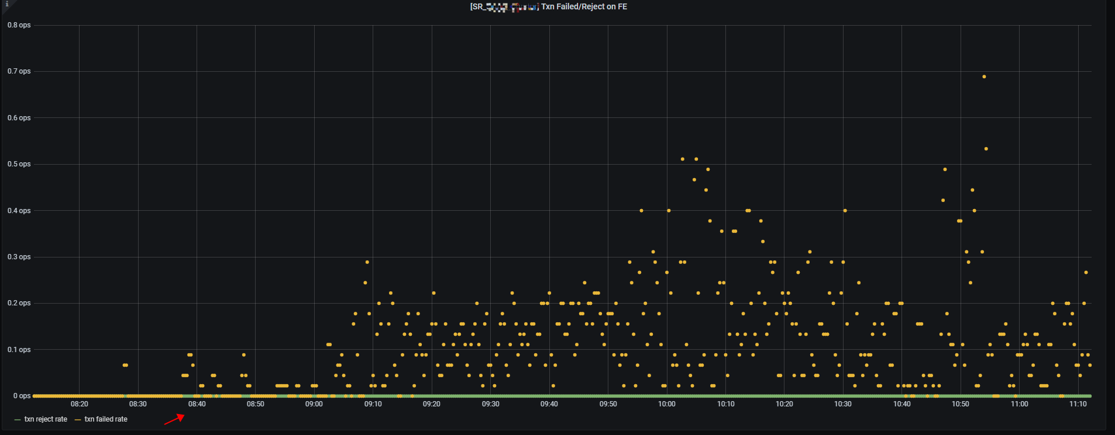This screenshot has height=435, width=1115.
Task: Click the highest data point near 0.7 ops
Action: tap(984, 76)
